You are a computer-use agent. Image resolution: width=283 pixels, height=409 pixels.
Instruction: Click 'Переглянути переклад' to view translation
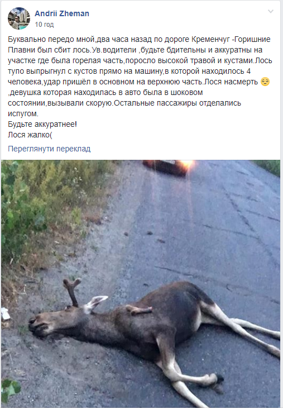[49, 149]
